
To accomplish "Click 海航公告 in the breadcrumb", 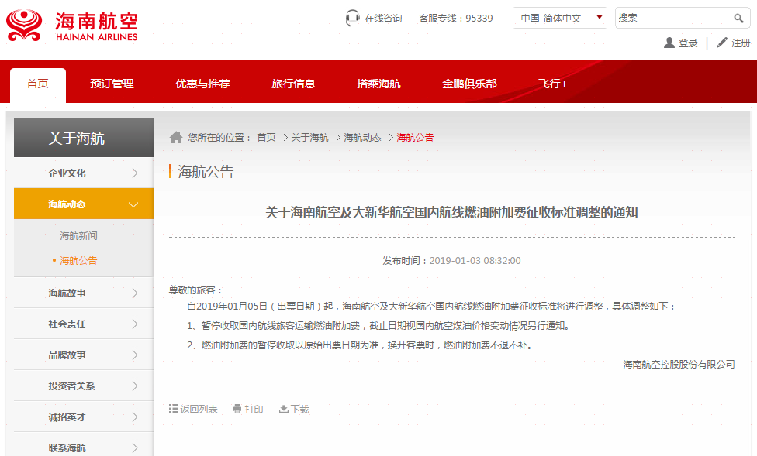I will coord(415,137).
